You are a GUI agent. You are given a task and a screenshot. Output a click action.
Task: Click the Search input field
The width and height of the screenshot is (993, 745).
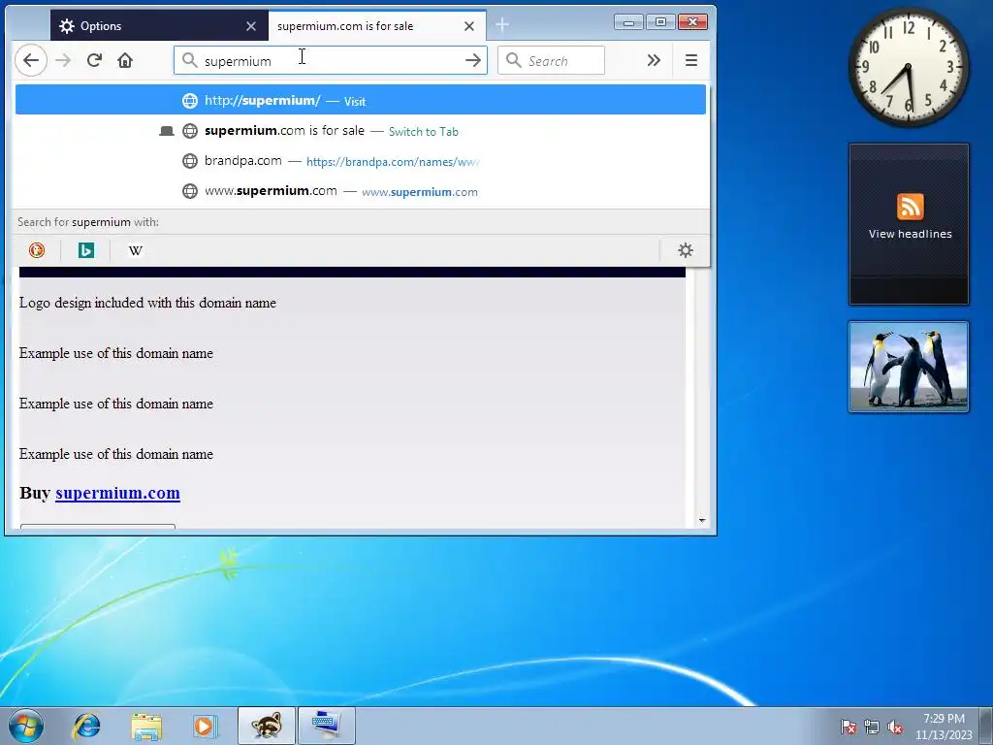tap(551, 61)
